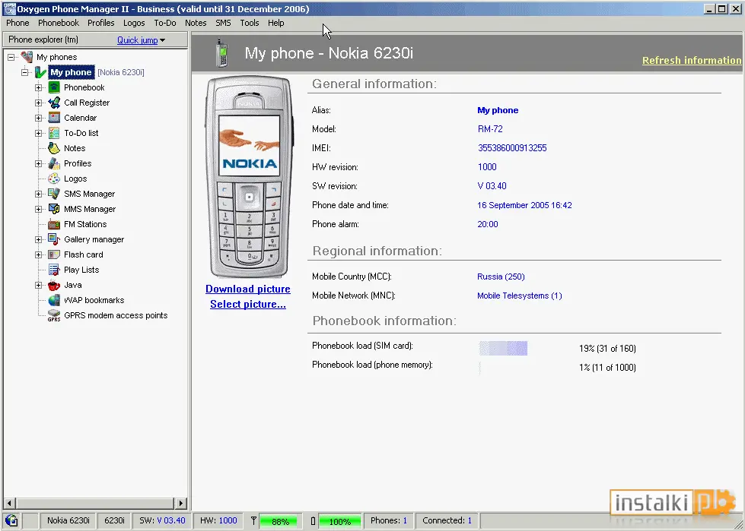The height and width of the screenshot is (531, 745).
Task: Click the Gallery manager icon
Action: coord(54,239)
